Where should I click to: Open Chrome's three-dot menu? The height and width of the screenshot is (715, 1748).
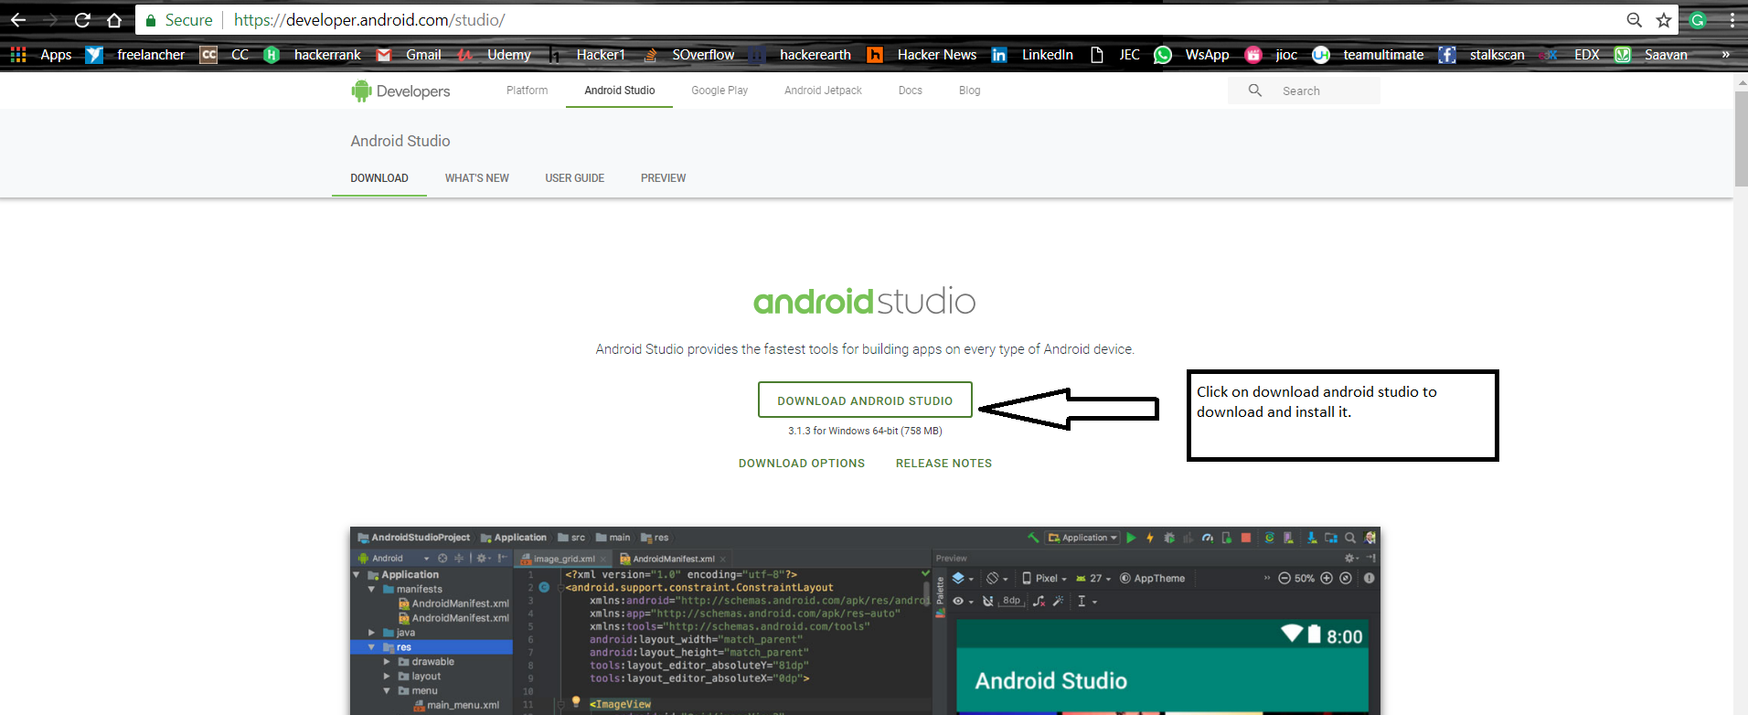pos(1732,20)
